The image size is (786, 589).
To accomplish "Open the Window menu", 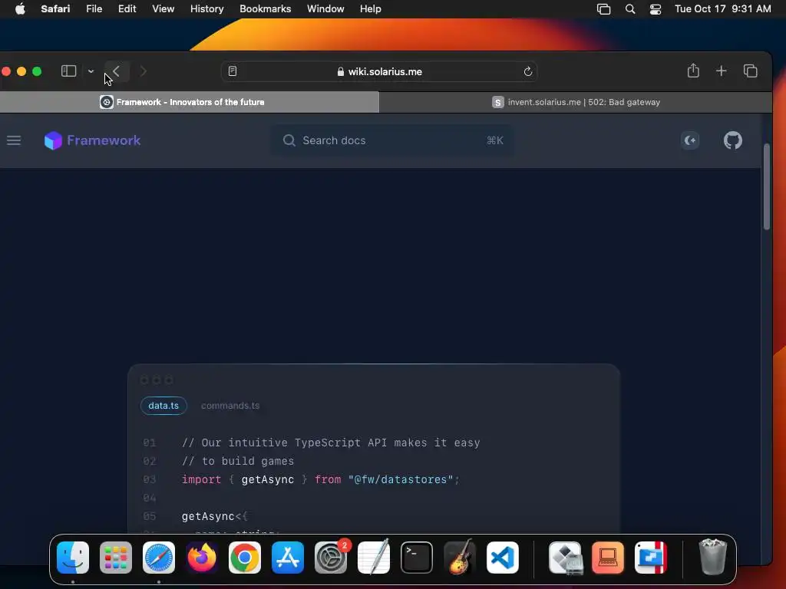I will (x=325, y=9).
